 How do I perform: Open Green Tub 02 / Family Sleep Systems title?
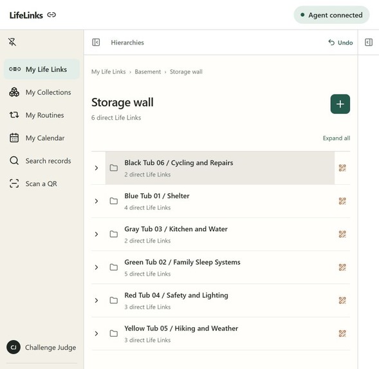(182, 262)
